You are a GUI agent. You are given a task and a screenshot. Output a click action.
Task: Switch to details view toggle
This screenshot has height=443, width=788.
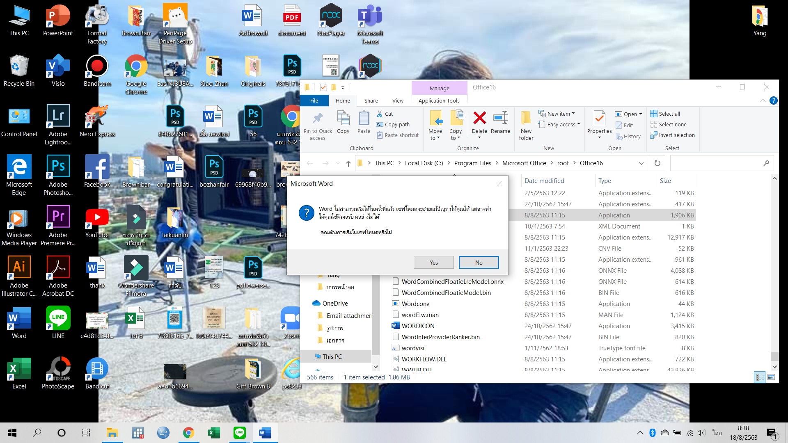pyautogui.click(x=760, y=377)
